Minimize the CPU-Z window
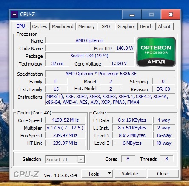Image resolution: width=189 pixels, height=186 pixels. coord(132,14)
